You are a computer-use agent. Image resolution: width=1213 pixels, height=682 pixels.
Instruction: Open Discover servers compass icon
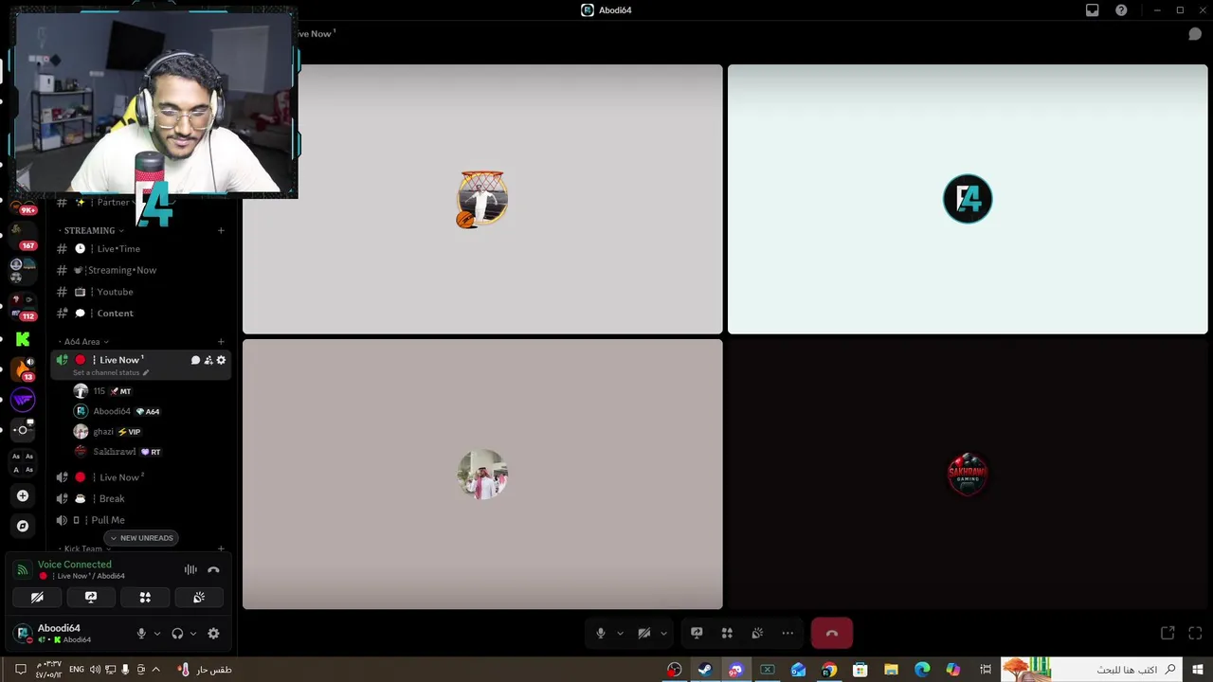point(23,526)
